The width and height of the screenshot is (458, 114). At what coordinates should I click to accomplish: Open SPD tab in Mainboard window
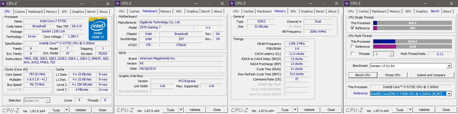point(179,11)
